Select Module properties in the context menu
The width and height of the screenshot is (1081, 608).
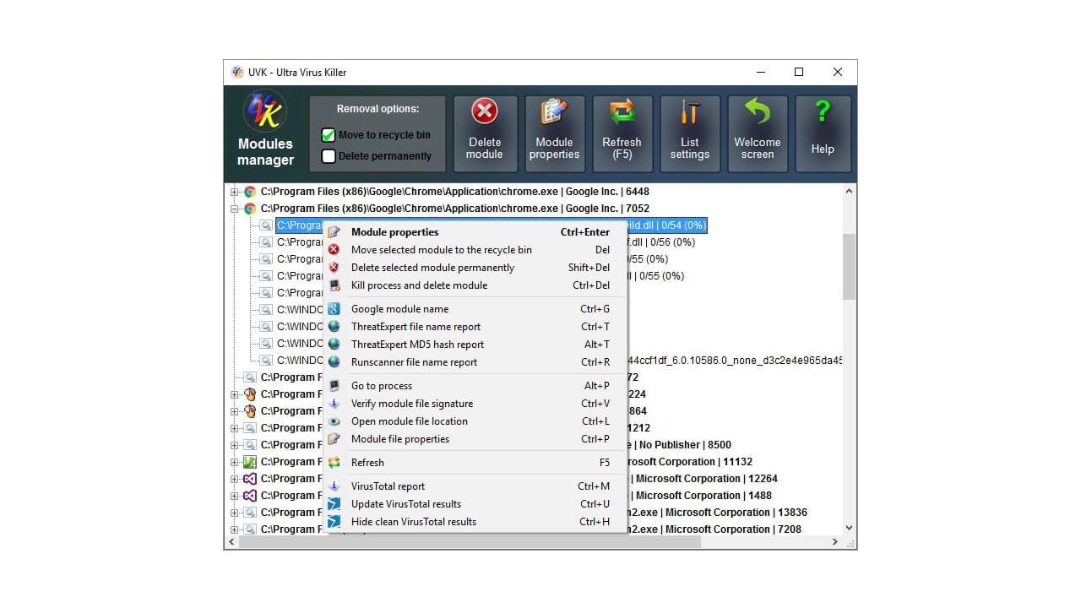394,231
